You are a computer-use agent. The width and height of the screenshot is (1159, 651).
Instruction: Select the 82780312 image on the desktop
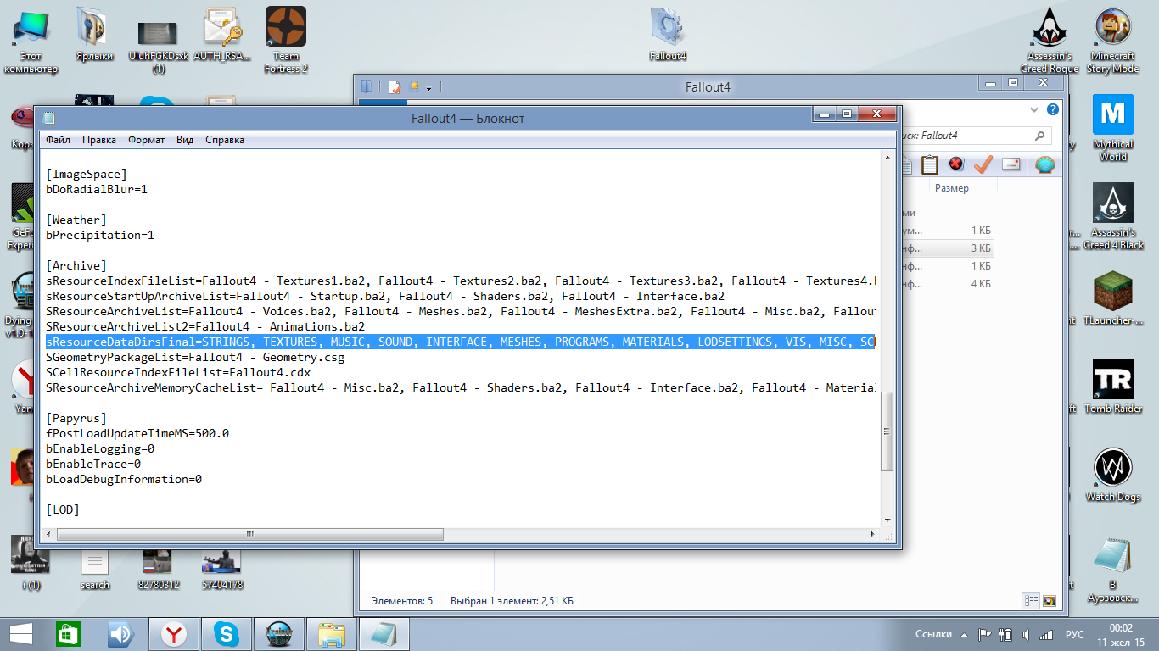click(159, 570)
